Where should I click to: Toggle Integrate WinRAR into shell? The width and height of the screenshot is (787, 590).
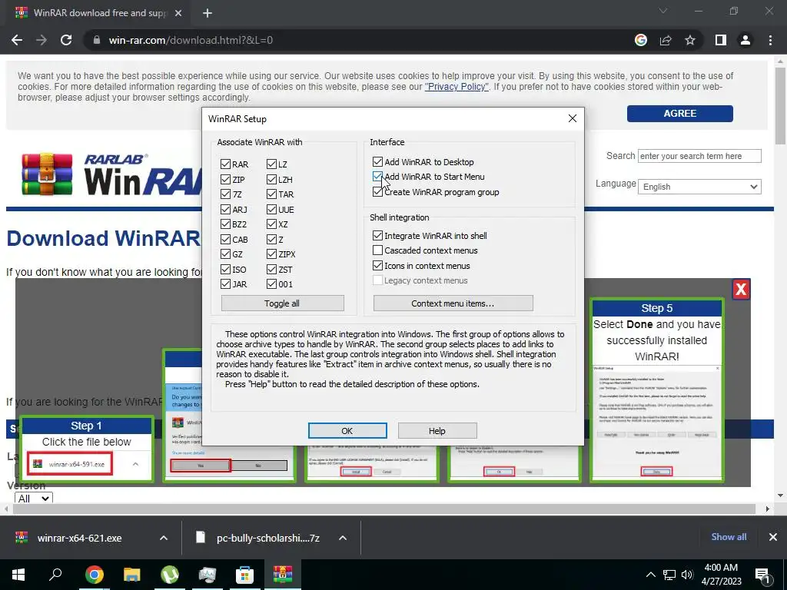[x=377, y=235]
